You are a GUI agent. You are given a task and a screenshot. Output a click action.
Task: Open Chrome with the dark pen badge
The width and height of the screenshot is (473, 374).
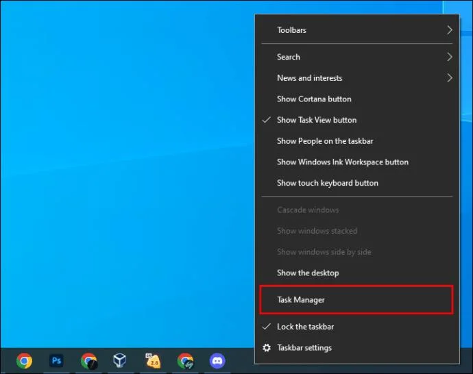88,361
